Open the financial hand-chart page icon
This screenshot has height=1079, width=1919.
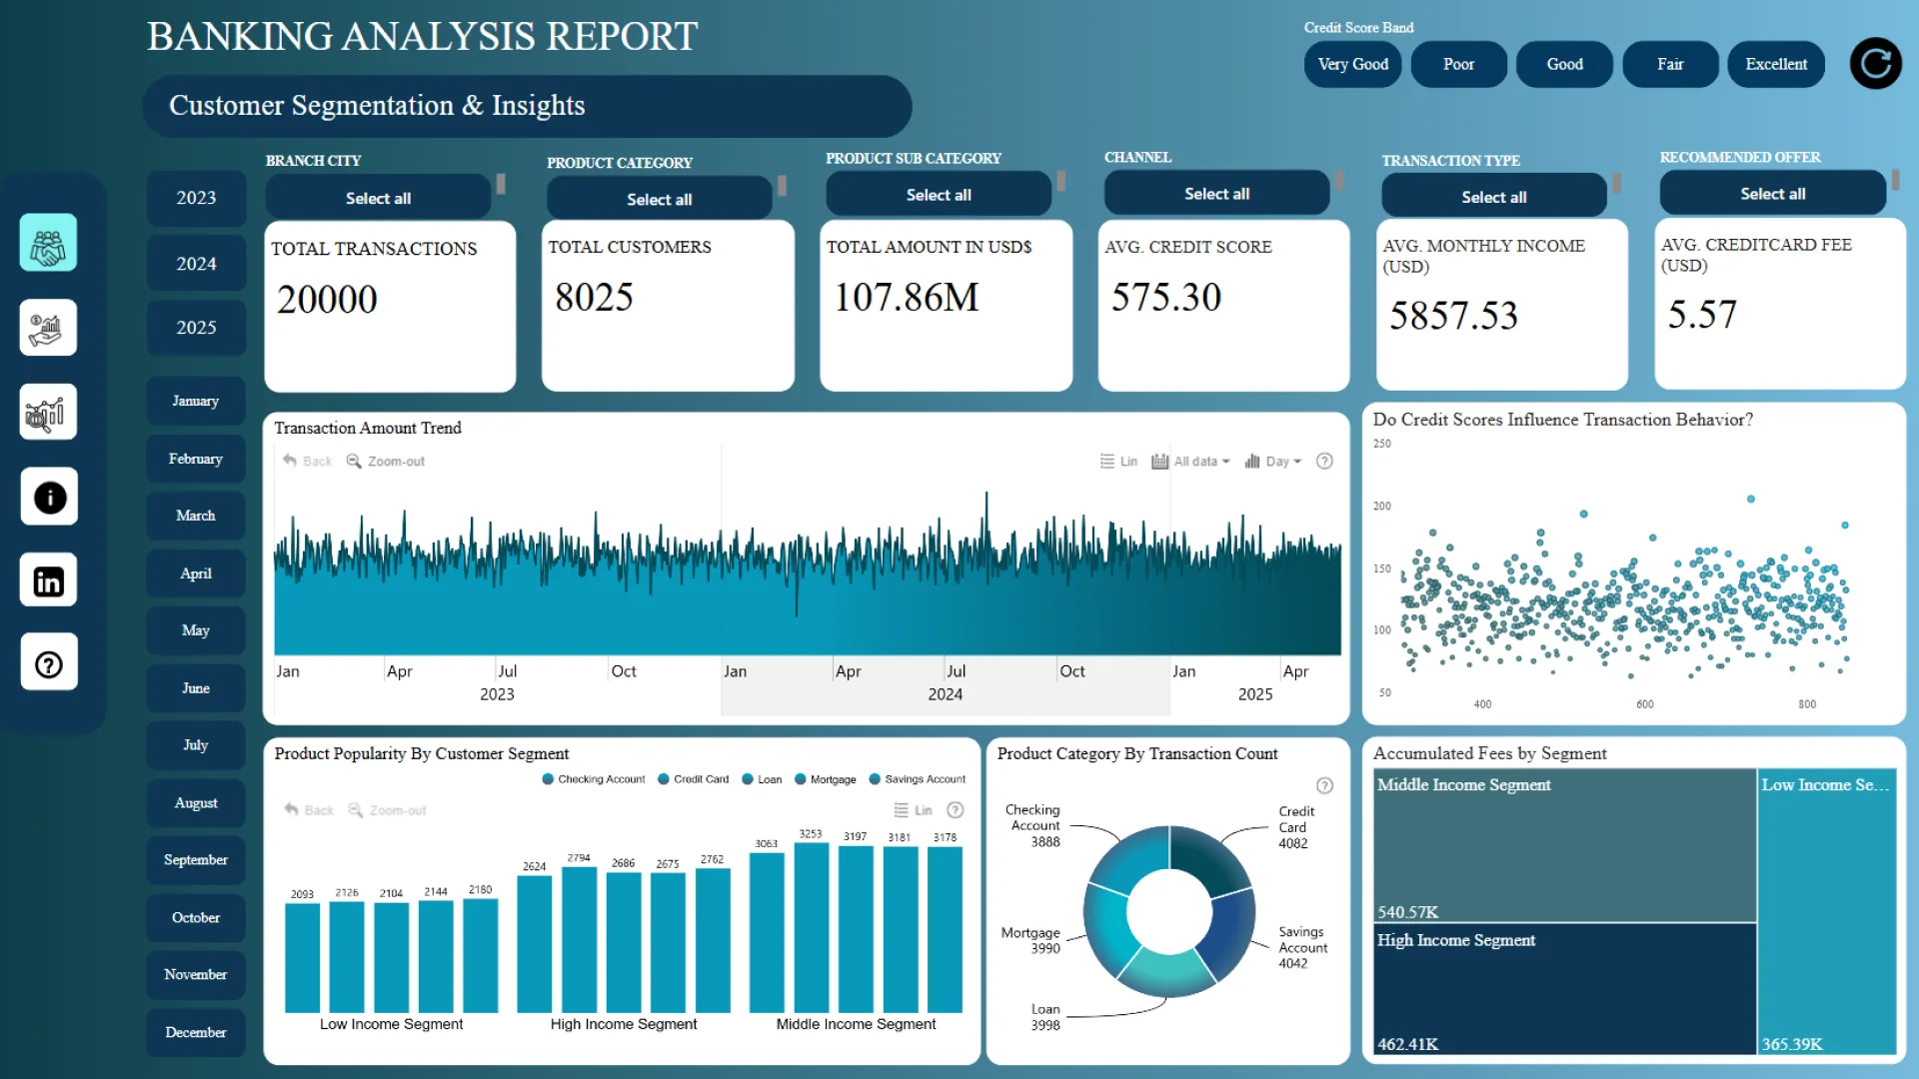48,328
